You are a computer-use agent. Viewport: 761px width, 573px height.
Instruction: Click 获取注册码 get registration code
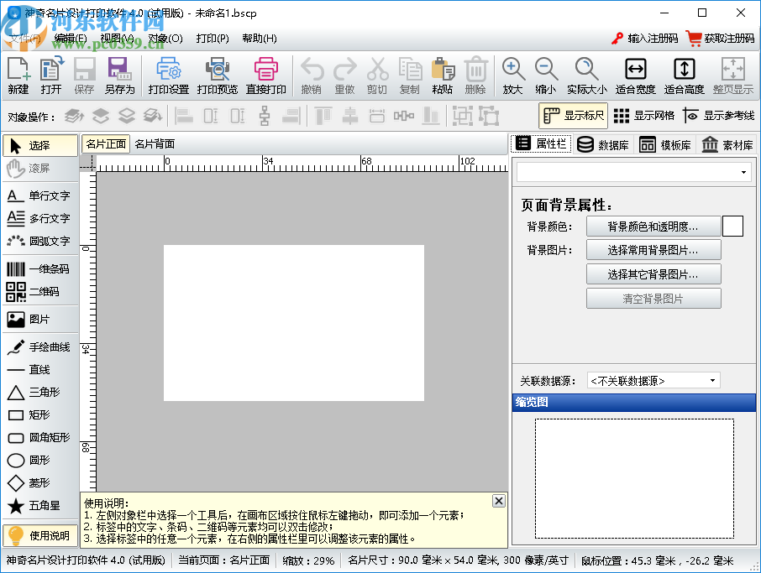pos(721,39)
